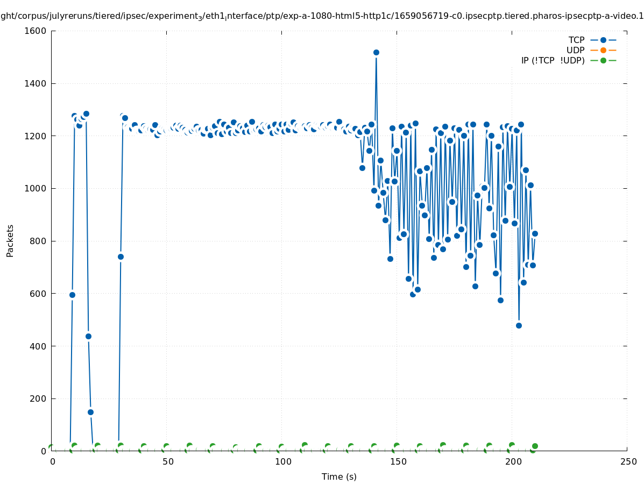Click the Time (s) x-axis label
This screenshot has width=644, height=484.
click(339, 477)
